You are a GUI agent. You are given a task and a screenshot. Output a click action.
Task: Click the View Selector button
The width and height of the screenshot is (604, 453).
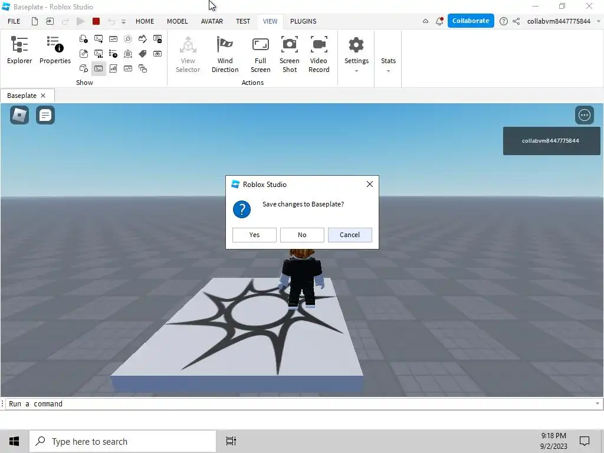click(188, 54)
